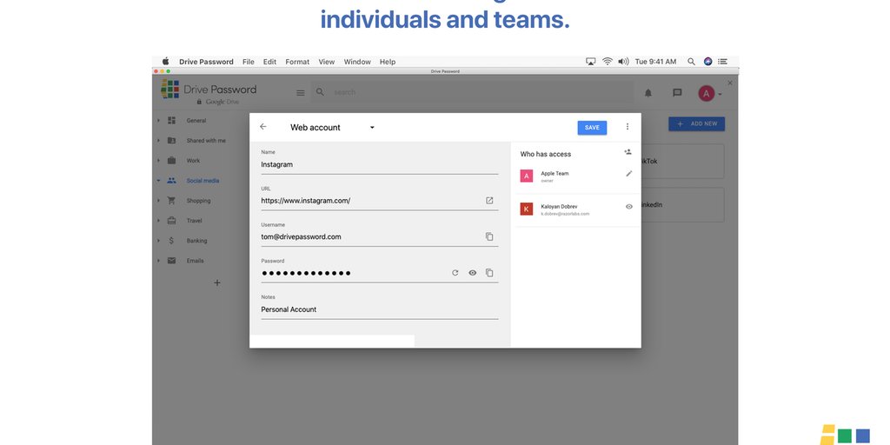Click the menu bar clock Tue 9:41 AM
890x445 pixels.
[x=655, y=62]
